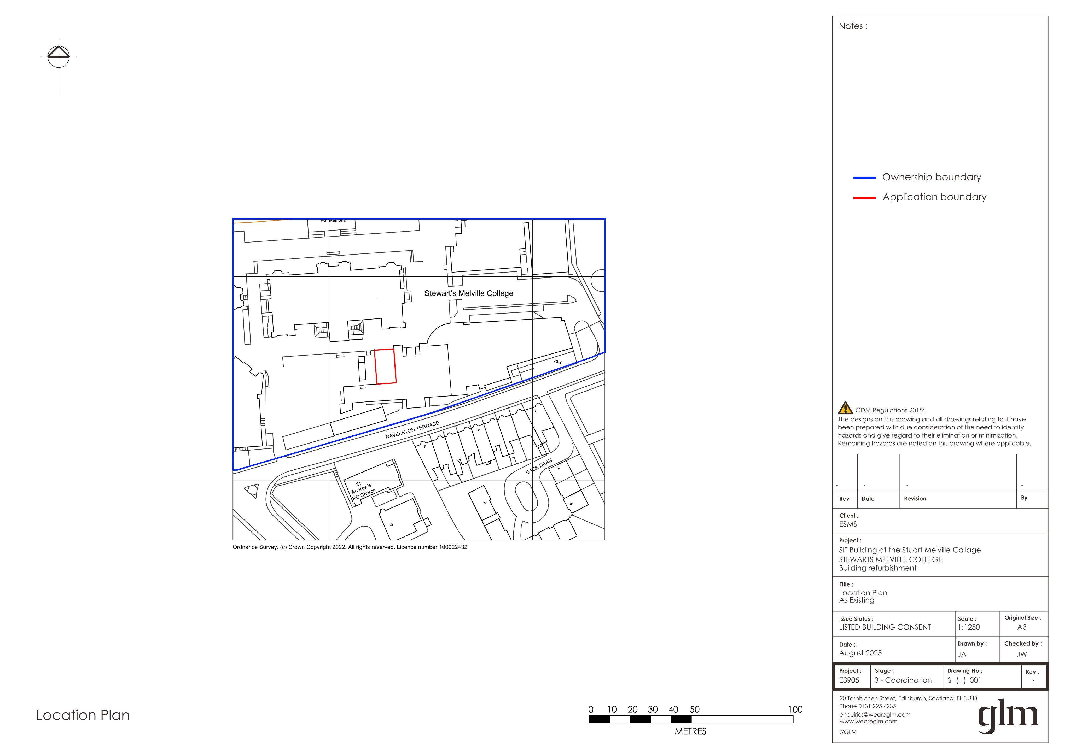Click the '©GLM' copyright text
Viewport: 1070px width, 756px height.
point(848,732)
